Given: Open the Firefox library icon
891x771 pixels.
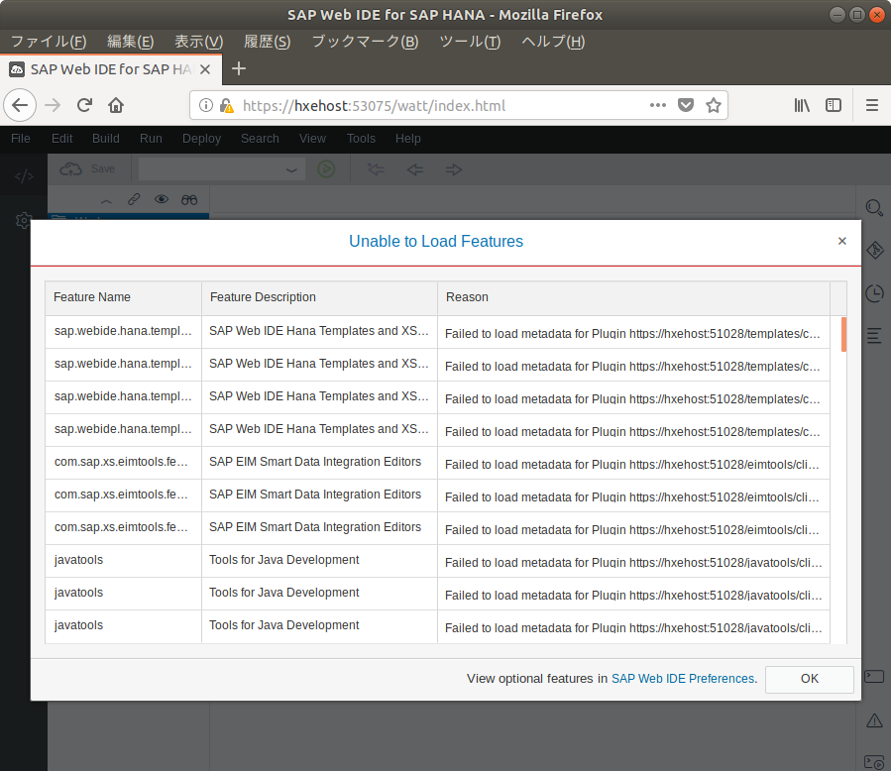Looking at the screenshot, I should [803, 105].
